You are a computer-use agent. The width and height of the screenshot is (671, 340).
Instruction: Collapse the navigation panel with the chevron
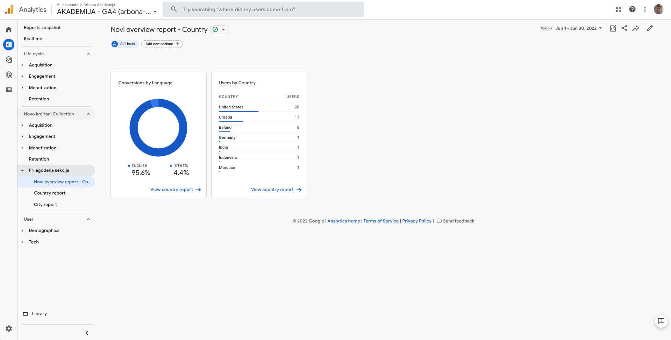87,333
